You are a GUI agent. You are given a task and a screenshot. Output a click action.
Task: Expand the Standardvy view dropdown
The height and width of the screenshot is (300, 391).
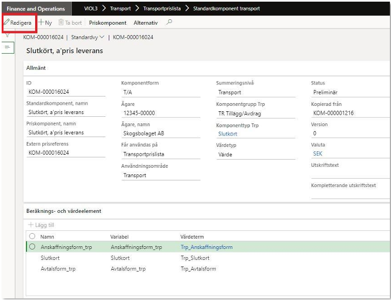(88, 37)
